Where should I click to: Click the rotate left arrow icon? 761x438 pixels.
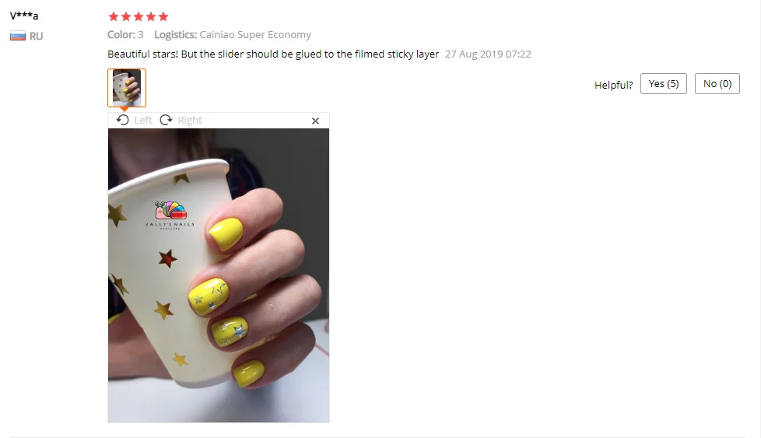tap(123, 120)
